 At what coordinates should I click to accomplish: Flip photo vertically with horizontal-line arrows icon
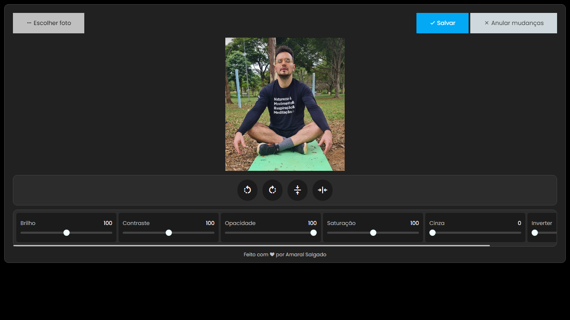[x=298, y=190]
